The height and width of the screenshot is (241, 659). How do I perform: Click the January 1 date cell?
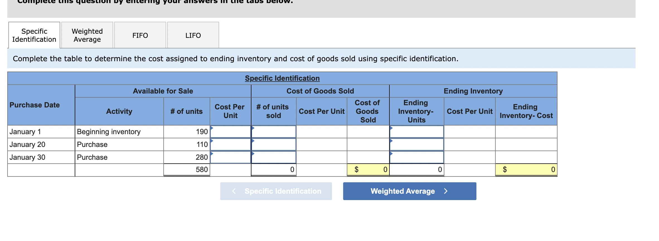(41, 132)
